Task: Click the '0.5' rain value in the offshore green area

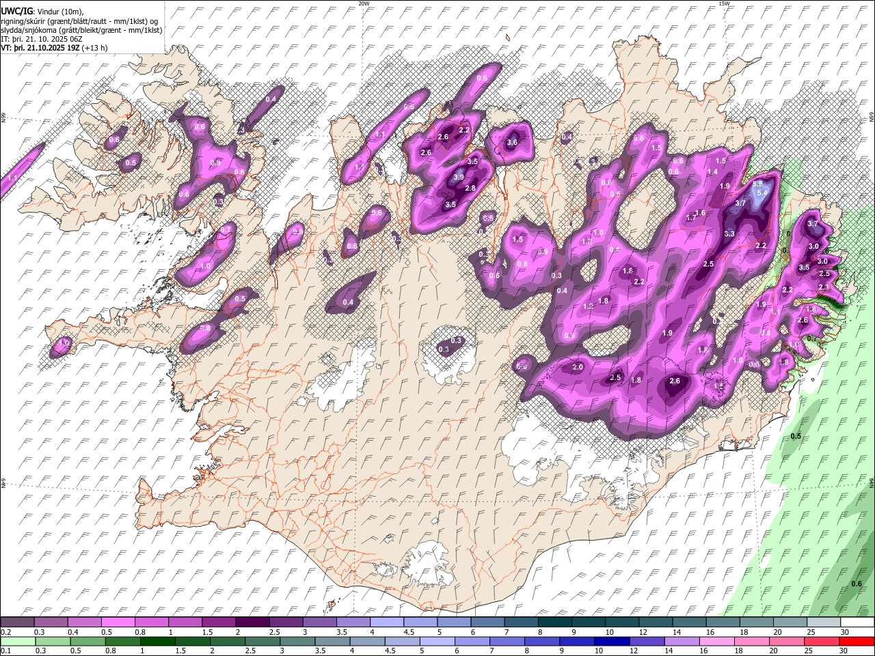Action: 796,436
